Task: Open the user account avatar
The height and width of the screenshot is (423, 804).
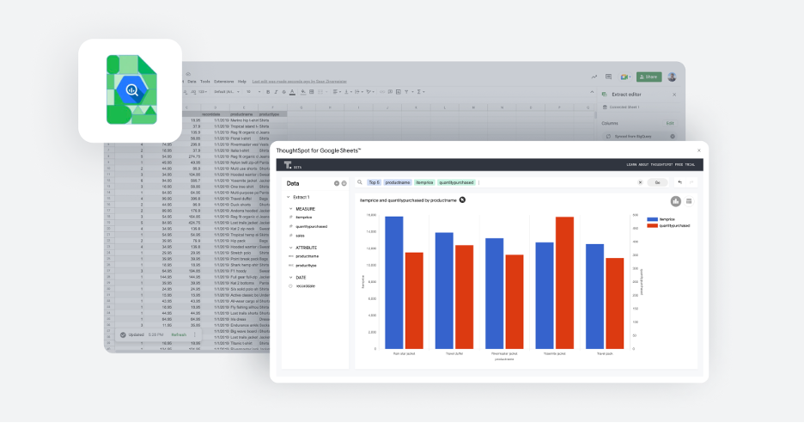Action: (673, 77)
